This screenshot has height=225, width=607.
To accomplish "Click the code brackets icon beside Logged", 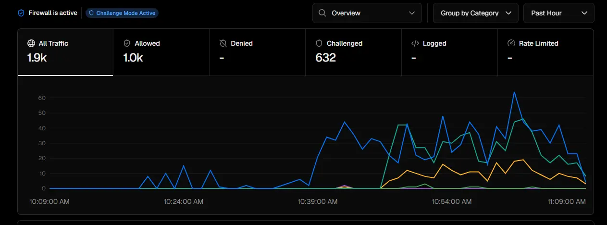I will [415, 43].
